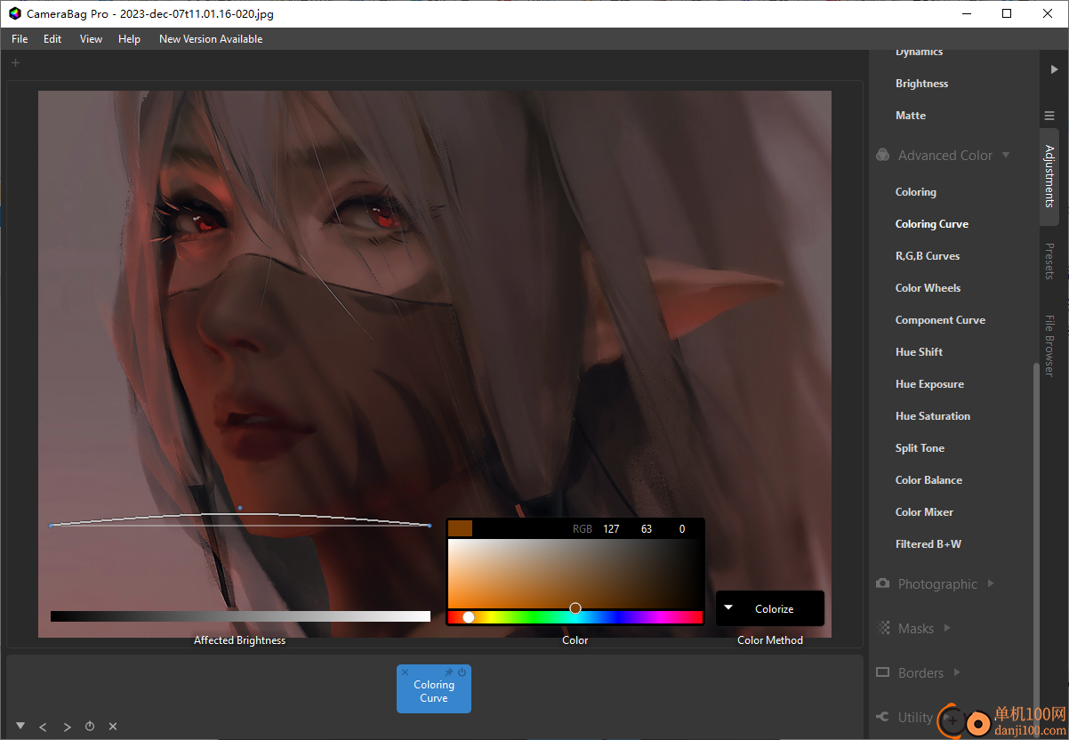Expand the Photographic section arrow
1069x740 pixels.
point(991,583)
